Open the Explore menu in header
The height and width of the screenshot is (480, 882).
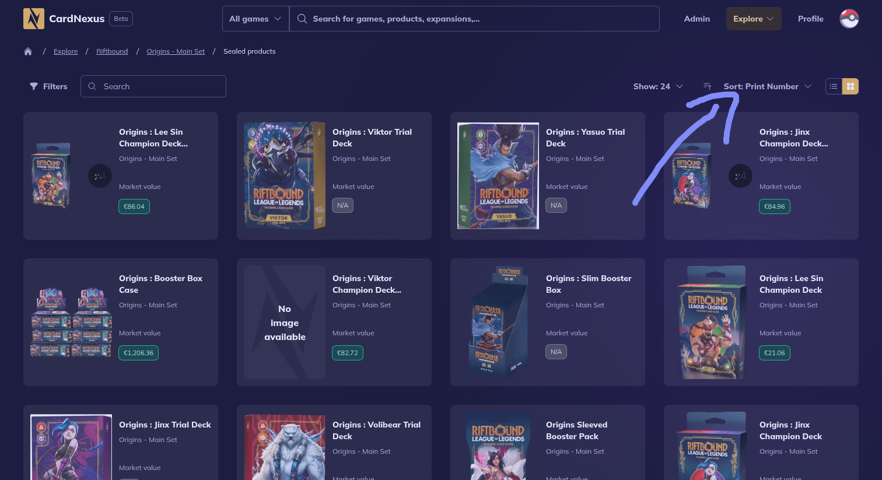pyautogui.click(x=753, y=19)
